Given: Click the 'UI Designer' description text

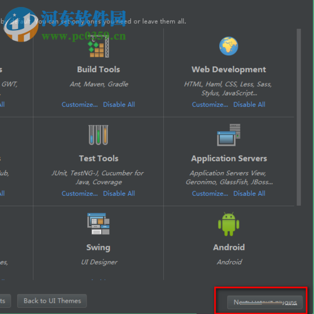Looking at the screenshot, I should pos(99,262).
